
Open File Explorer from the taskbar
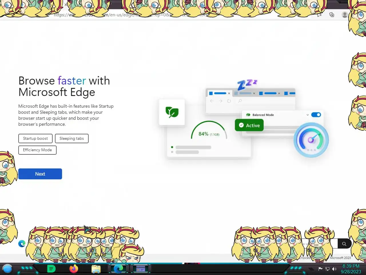tap(96, 269)
